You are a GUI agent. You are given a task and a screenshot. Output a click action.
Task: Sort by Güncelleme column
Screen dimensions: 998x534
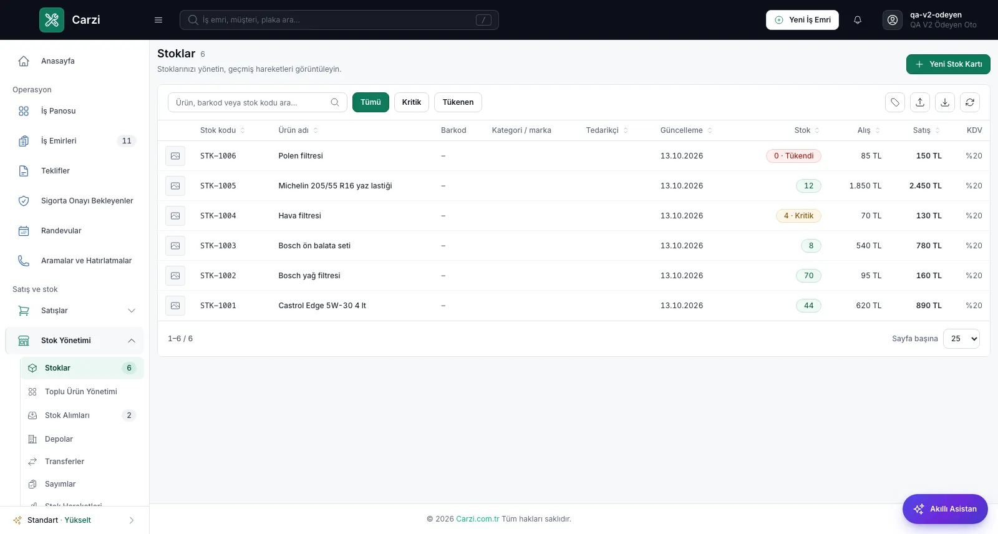(x=686, y=130)
